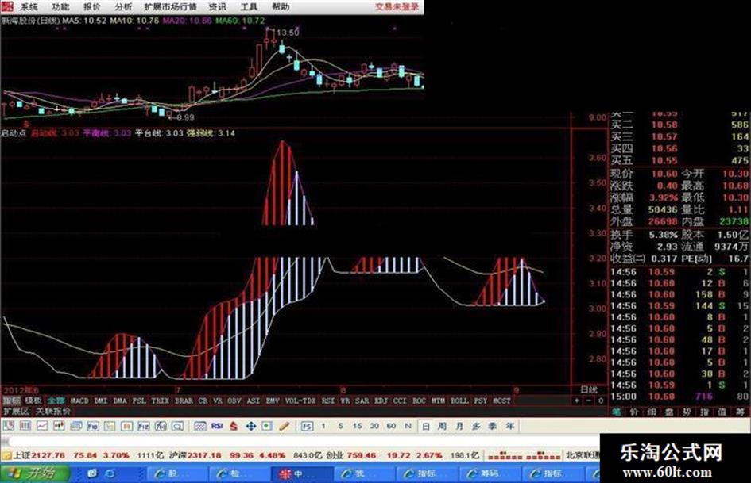The image size is (751, 483).
Task: Open the 报价 menu
Action: (x=92, y=6)
